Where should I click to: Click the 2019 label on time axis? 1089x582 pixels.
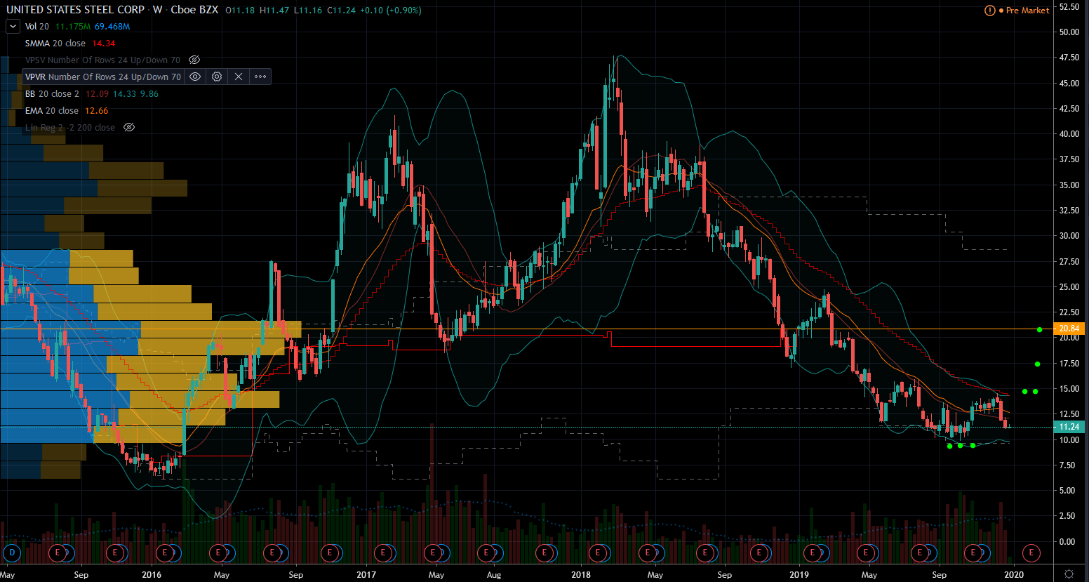point(799,574)
